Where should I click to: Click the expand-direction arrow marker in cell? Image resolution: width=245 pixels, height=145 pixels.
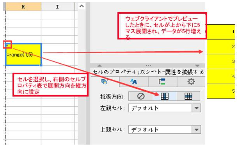pyautogui.click(x=7, y=45)
